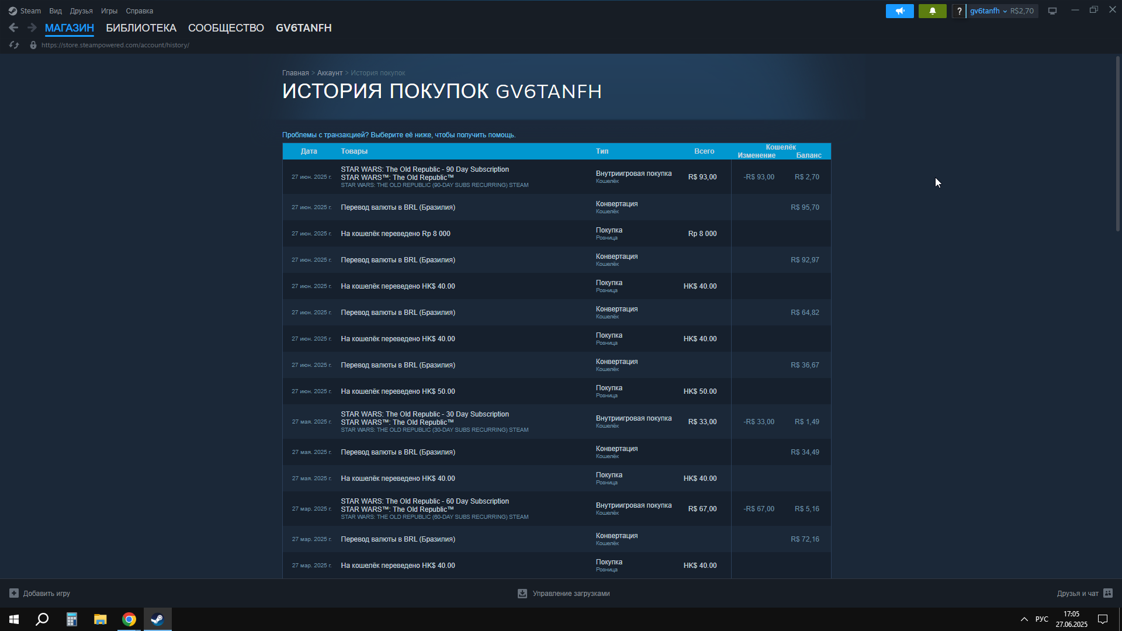This screenshot has height=631, width=1122.
Task: Open Chrome from the taskbar
Action: tap(129, 619)
